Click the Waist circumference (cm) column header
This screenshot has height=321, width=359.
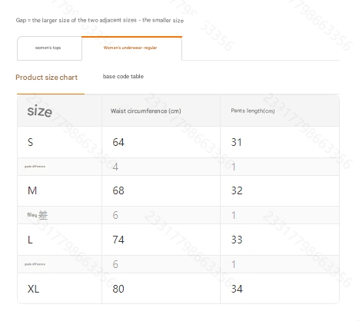click(146, 111)
